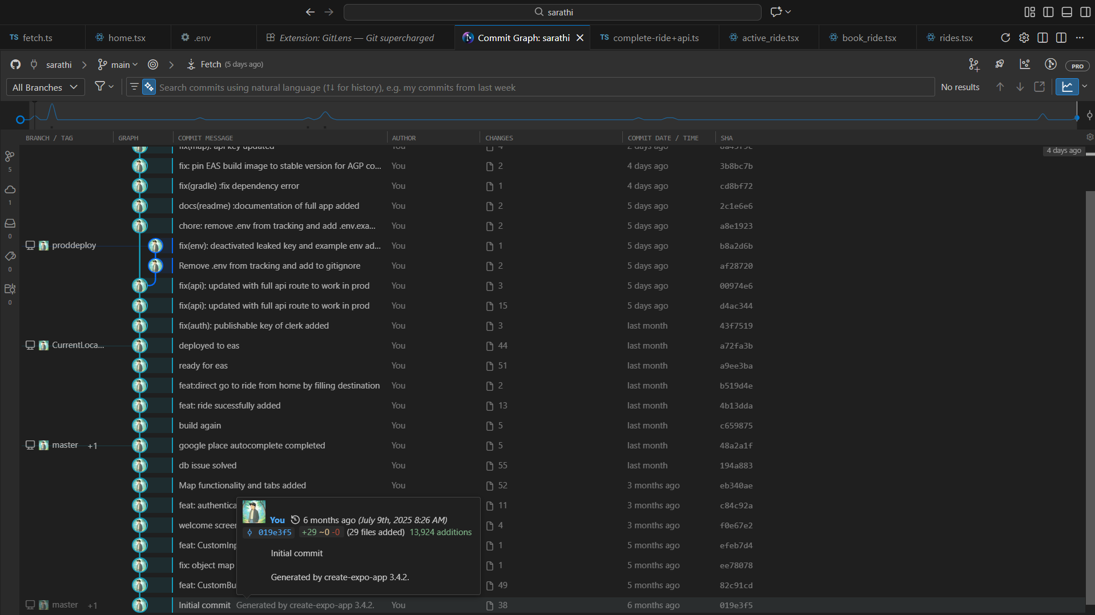Click the tags icon in the graph sidebar
This screenshot has width=1095, height=615.
tap(10, 256)
